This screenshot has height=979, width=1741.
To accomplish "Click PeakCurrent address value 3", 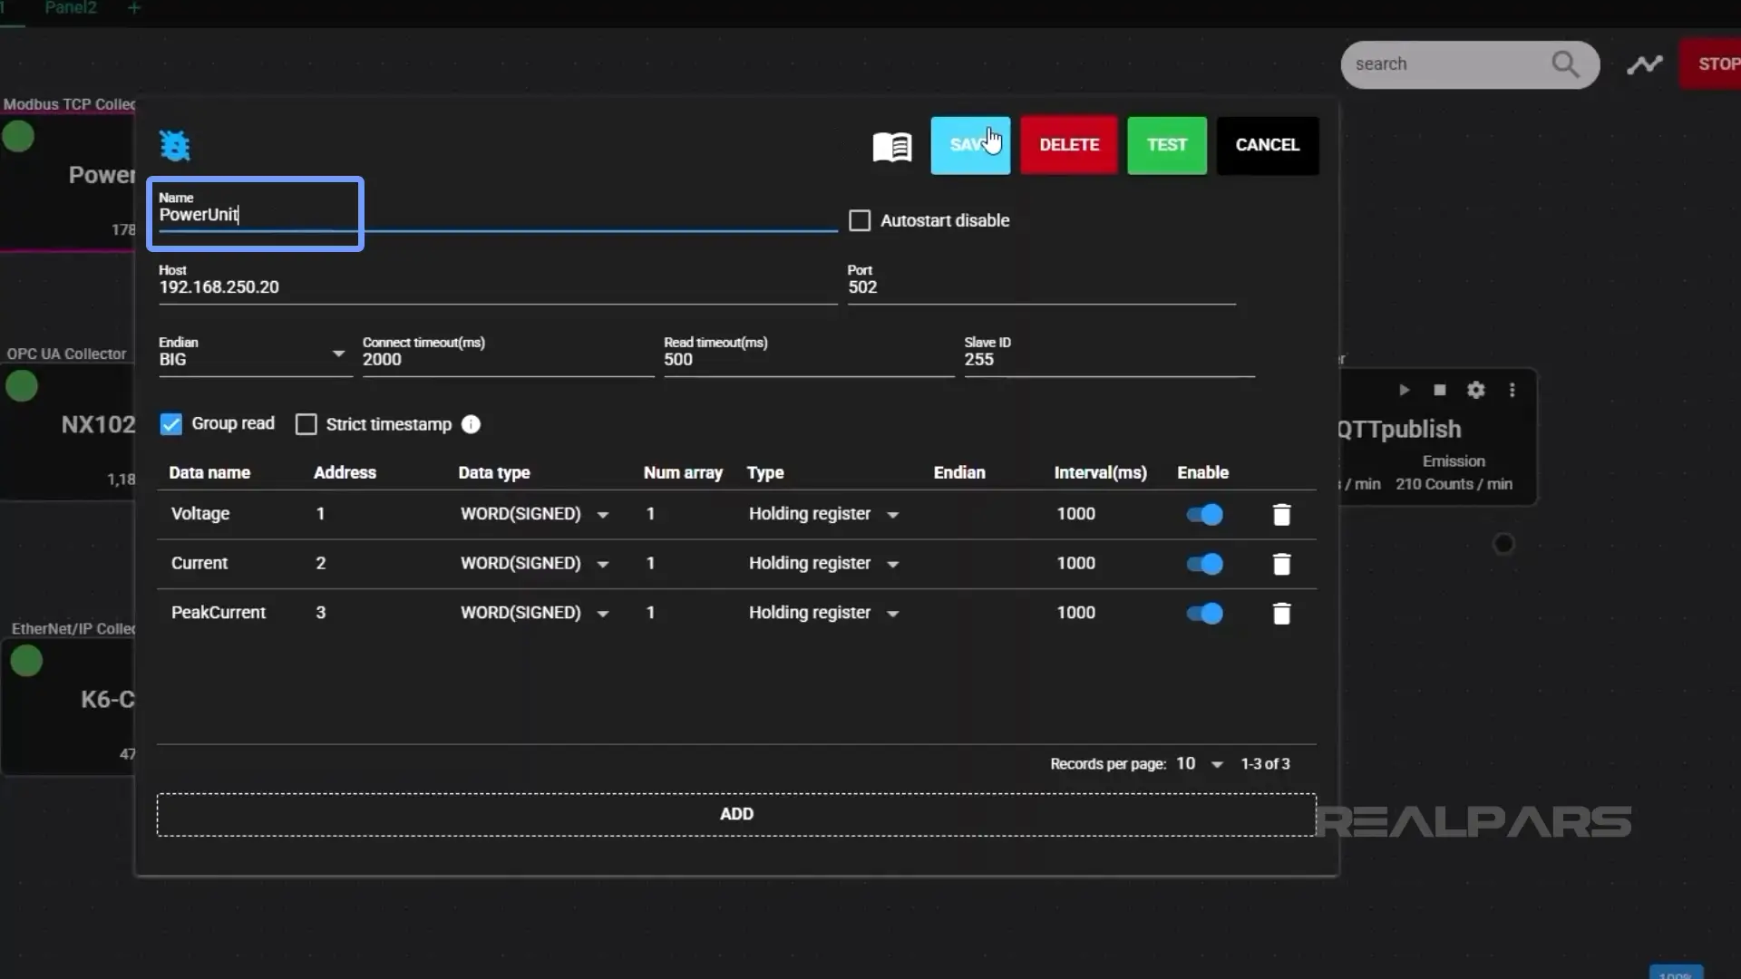I will 320,614.
